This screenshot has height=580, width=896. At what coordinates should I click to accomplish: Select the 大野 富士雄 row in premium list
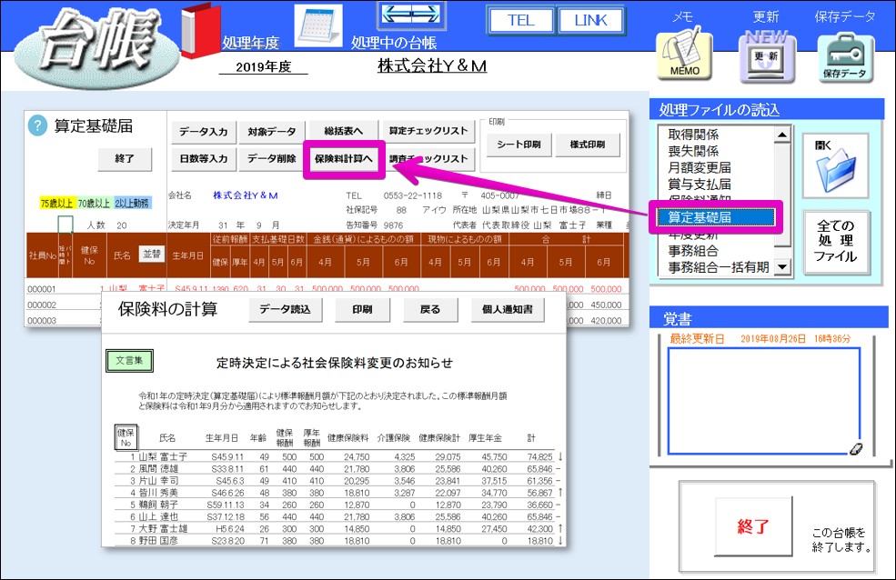[339, 528]
